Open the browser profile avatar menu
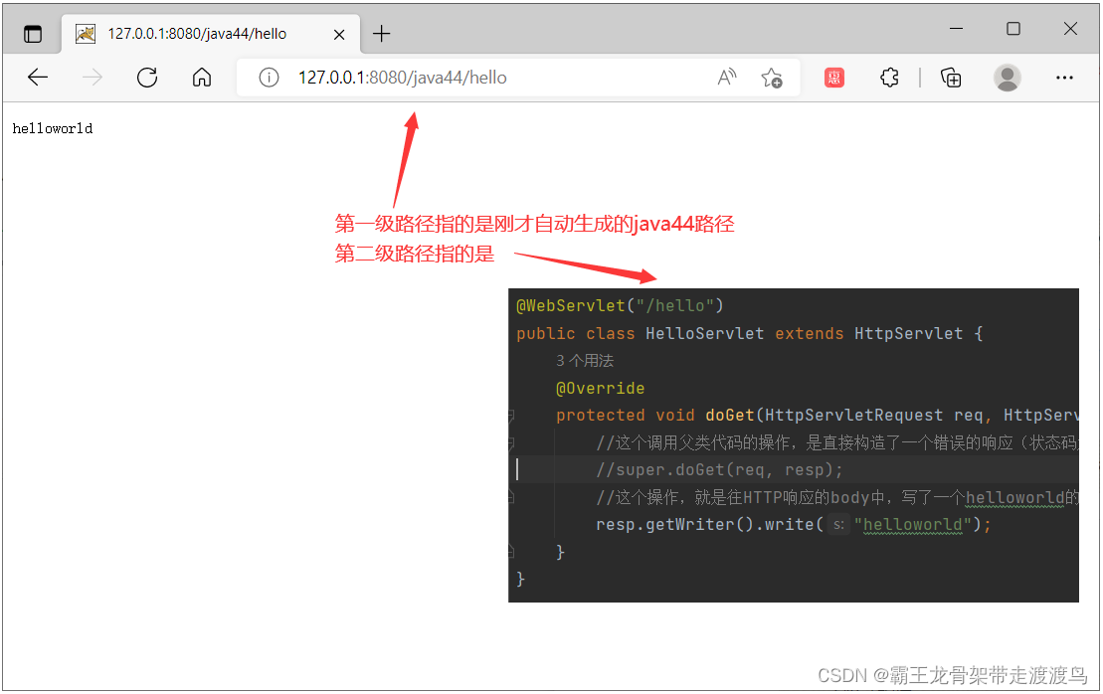The height and width of the screenshot is (694, 1103). point(1007,77)
